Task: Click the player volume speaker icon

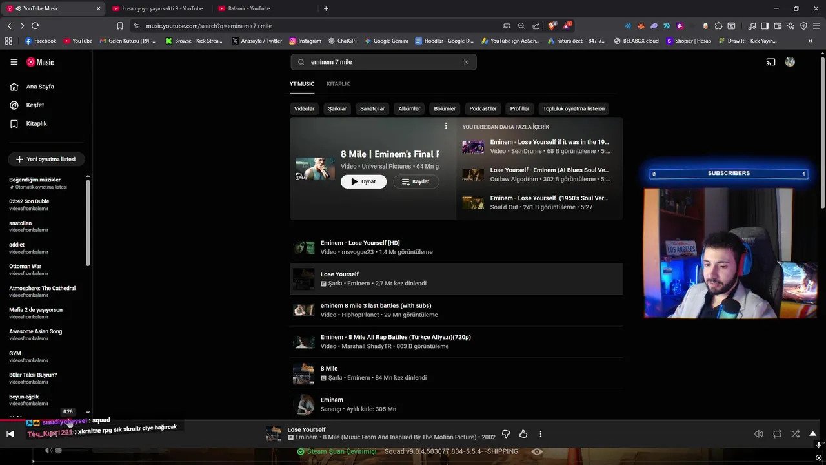Action: click(x=759, y=434)
